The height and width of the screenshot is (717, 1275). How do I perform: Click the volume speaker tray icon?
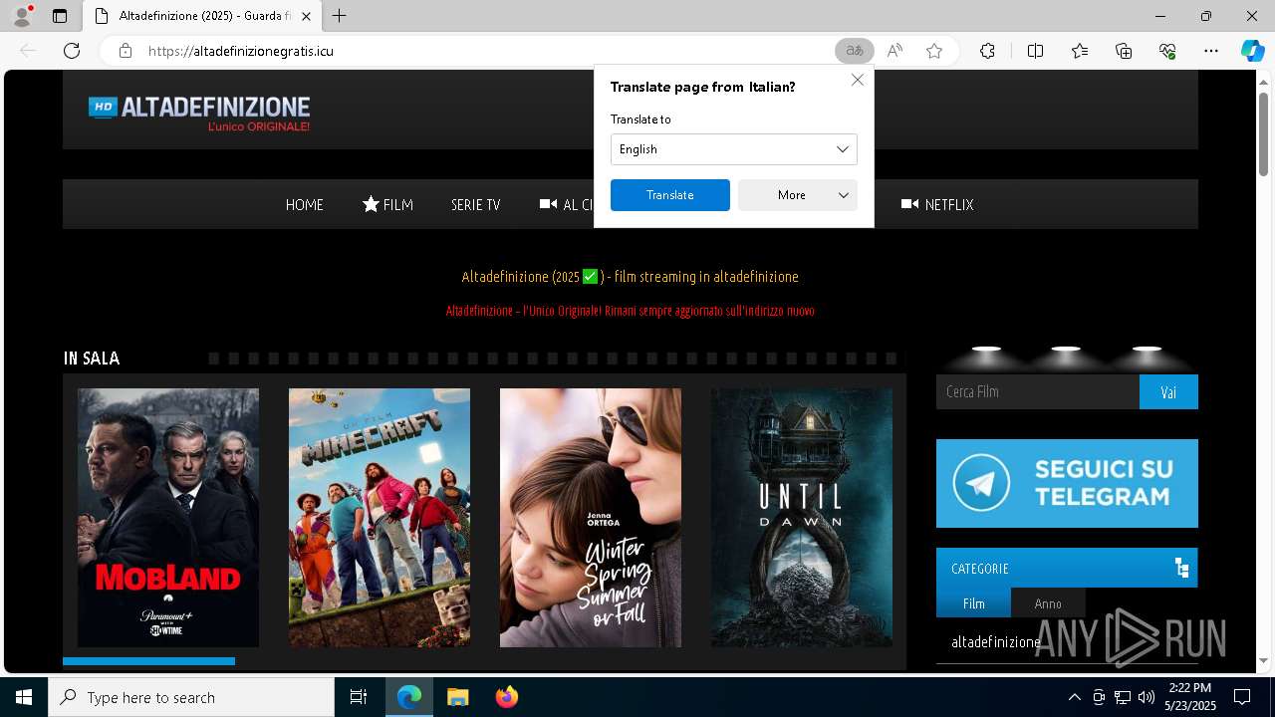tap(1146, 697)
